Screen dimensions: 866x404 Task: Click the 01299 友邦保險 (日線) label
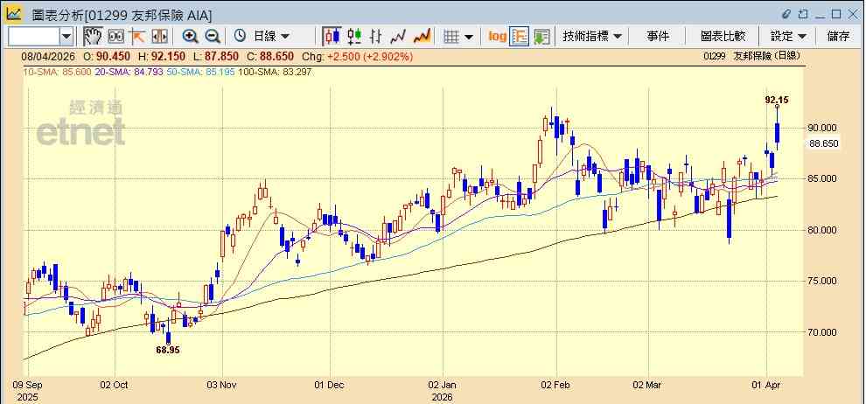coord(751,56)
